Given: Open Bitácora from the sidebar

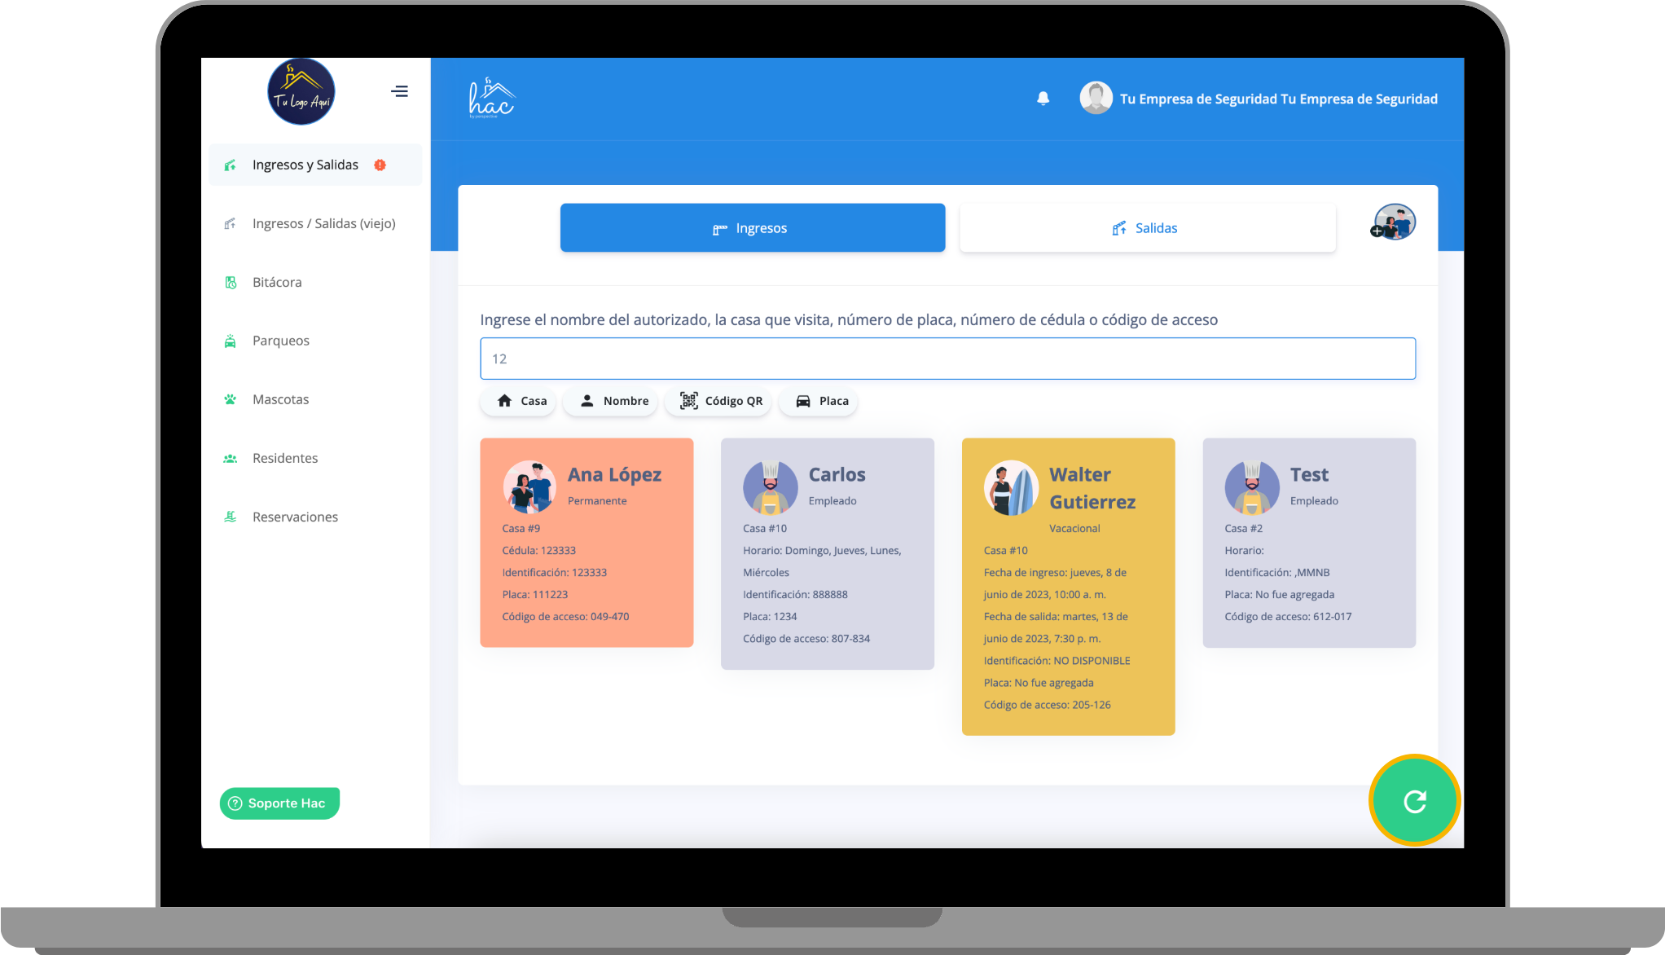Looking at the screenshot, I should [x=277, y=282].
